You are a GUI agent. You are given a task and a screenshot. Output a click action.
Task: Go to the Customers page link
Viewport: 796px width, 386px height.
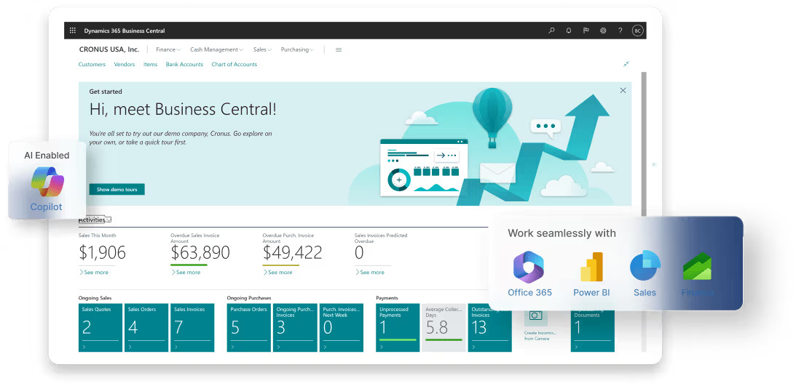tap(92, 64)
